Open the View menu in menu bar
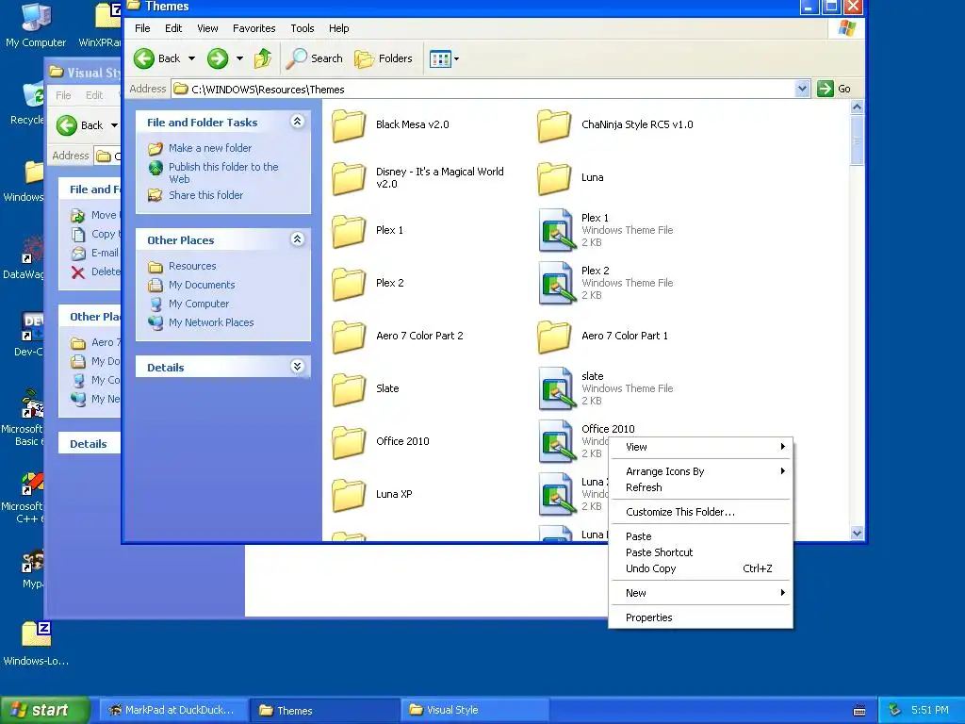Image resolution: width=965 pixels, height=724 pixels. pos(207,28)
